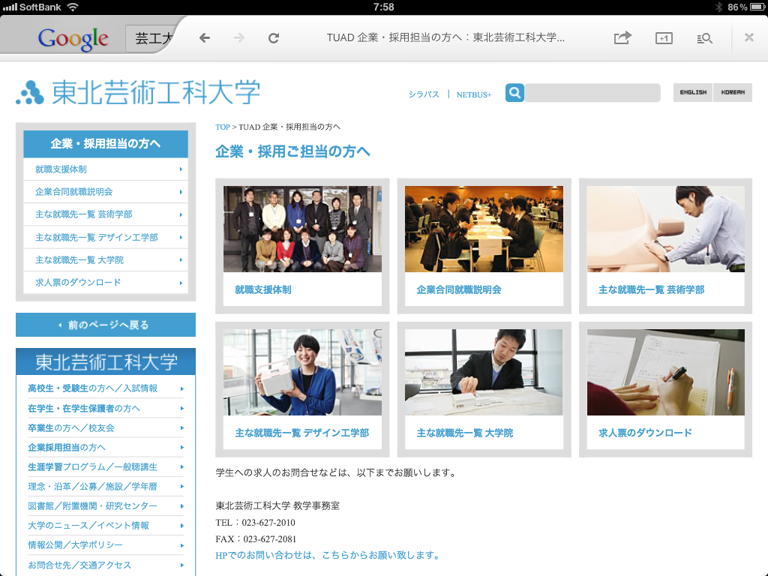The width and height of the screenshot is (768, 576).
Task: Close the page with X icon
Action: [x=749, y=37]
